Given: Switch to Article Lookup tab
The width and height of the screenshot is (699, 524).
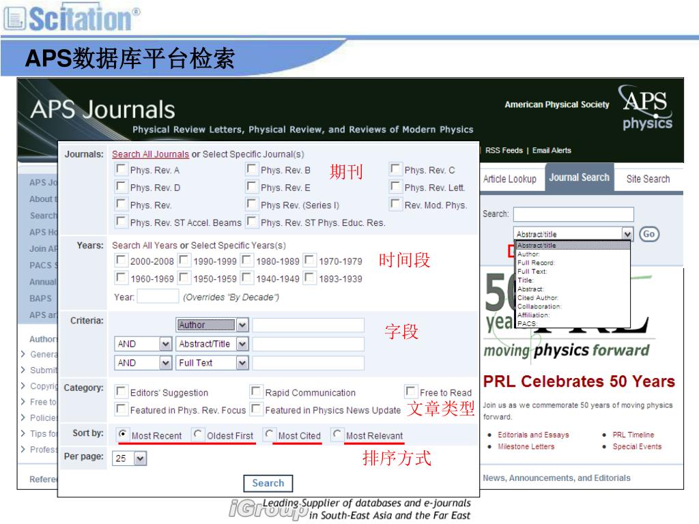Looking at the screenshot, I should [x=509, y=179].
